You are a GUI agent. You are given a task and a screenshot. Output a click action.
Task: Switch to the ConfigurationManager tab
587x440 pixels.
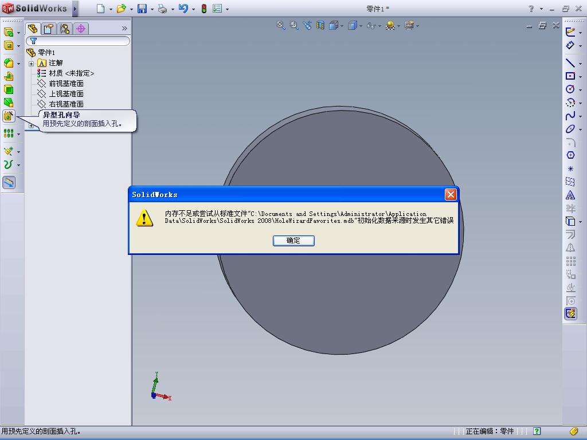[65, 29]
